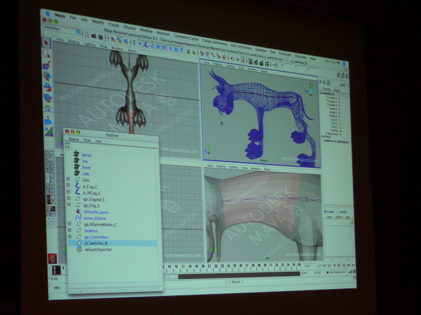Pick the Scale tool in toolbox

click(47, 98)
